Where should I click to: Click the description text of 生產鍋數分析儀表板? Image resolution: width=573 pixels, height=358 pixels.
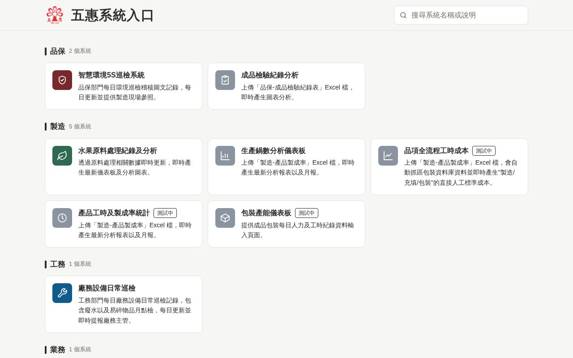[x=298, y=167]
